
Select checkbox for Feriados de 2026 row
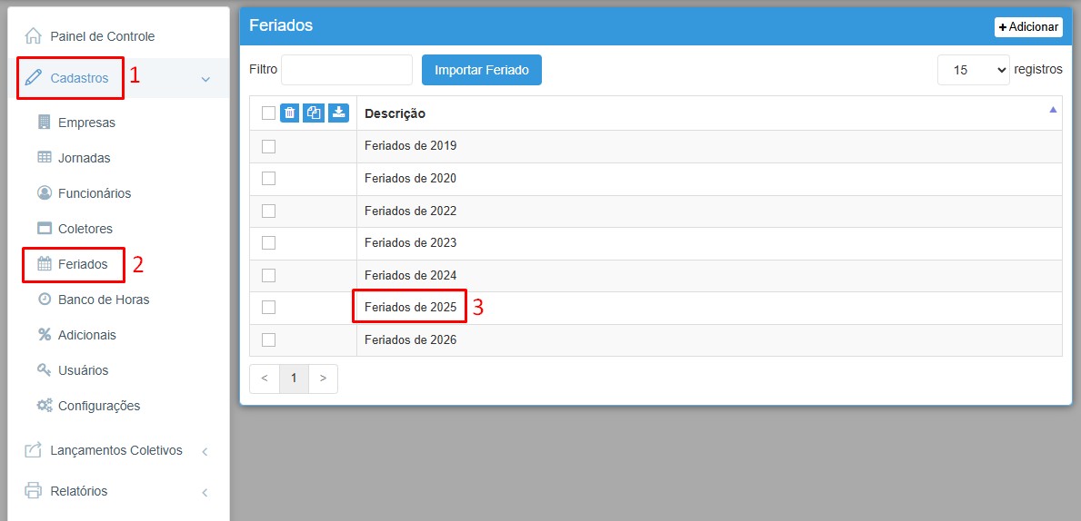point(268,340)
